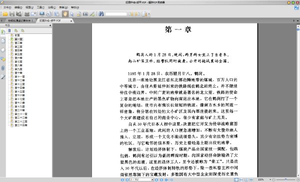The height and width of the screenshot is (182, 300).
Task: Select the arrow cursor selection tool
Action: tap(72, 14)
